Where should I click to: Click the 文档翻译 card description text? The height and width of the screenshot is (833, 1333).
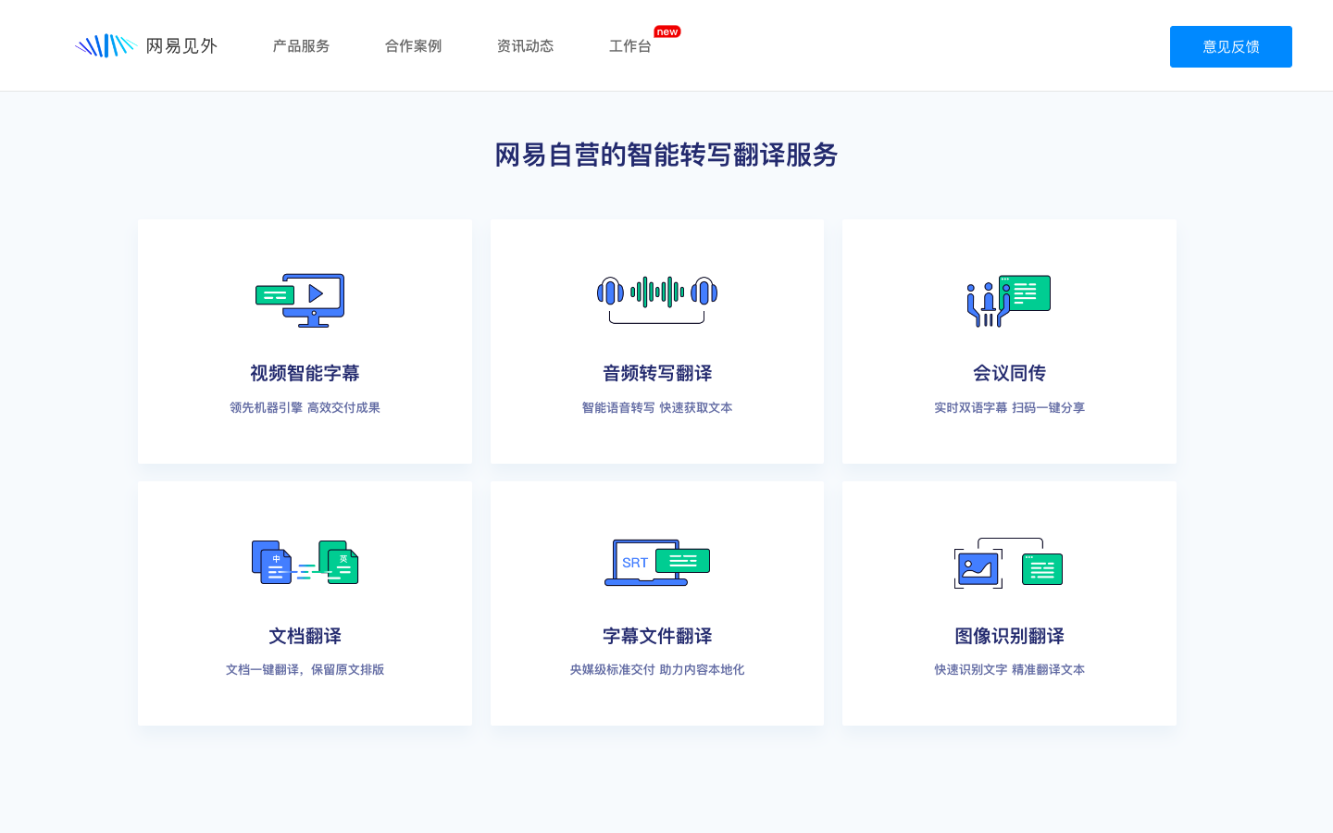(x=305, y=669)
